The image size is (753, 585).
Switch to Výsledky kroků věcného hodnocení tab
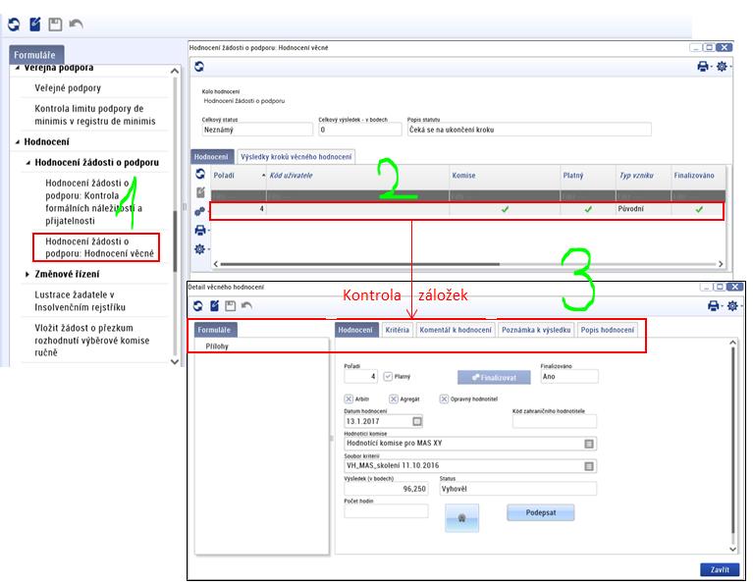[x=296, y=157]
